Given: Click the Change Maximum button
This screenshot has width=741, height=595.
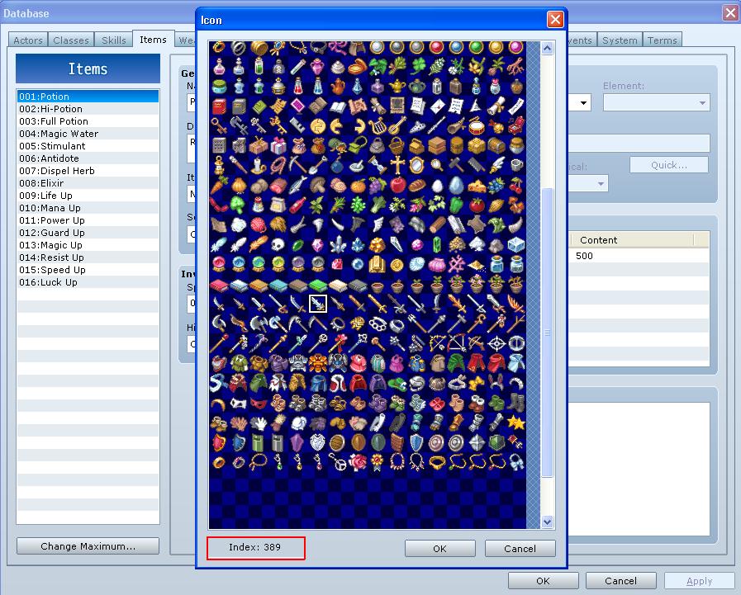Looking at the screenshot, I should point(88,545).
